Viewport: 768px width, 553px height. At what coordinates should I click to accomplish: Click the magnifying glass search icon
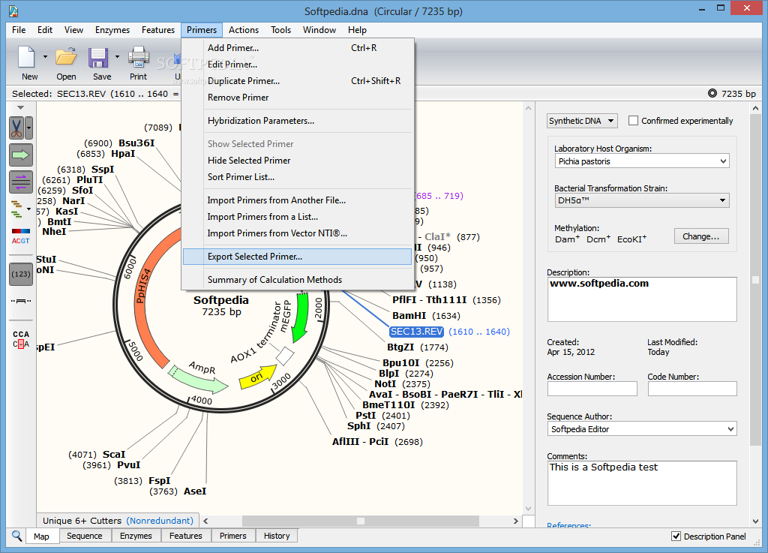click(16, 536)
